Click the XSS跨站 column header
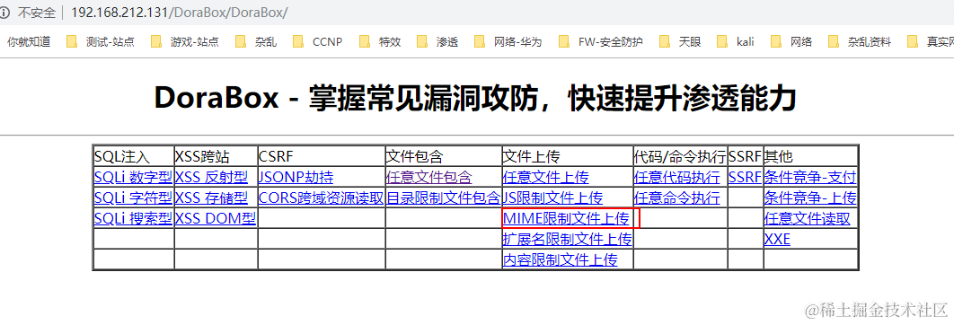954x325 pixels. tap(202, 156)
